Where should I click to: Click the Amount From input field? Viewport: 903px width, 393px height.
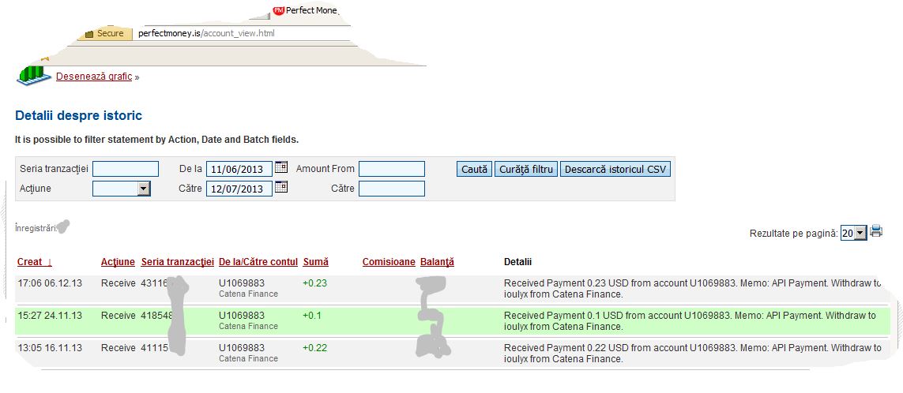pos(391,169)
